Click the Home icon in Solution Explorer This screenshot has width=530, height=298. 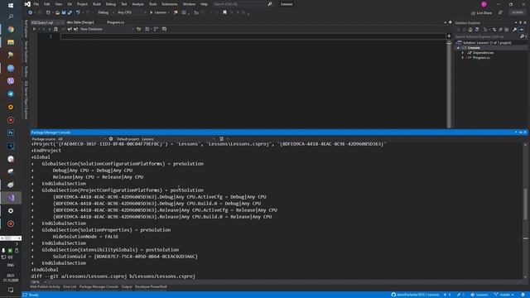pyautogui.click(x=470, y=30)
